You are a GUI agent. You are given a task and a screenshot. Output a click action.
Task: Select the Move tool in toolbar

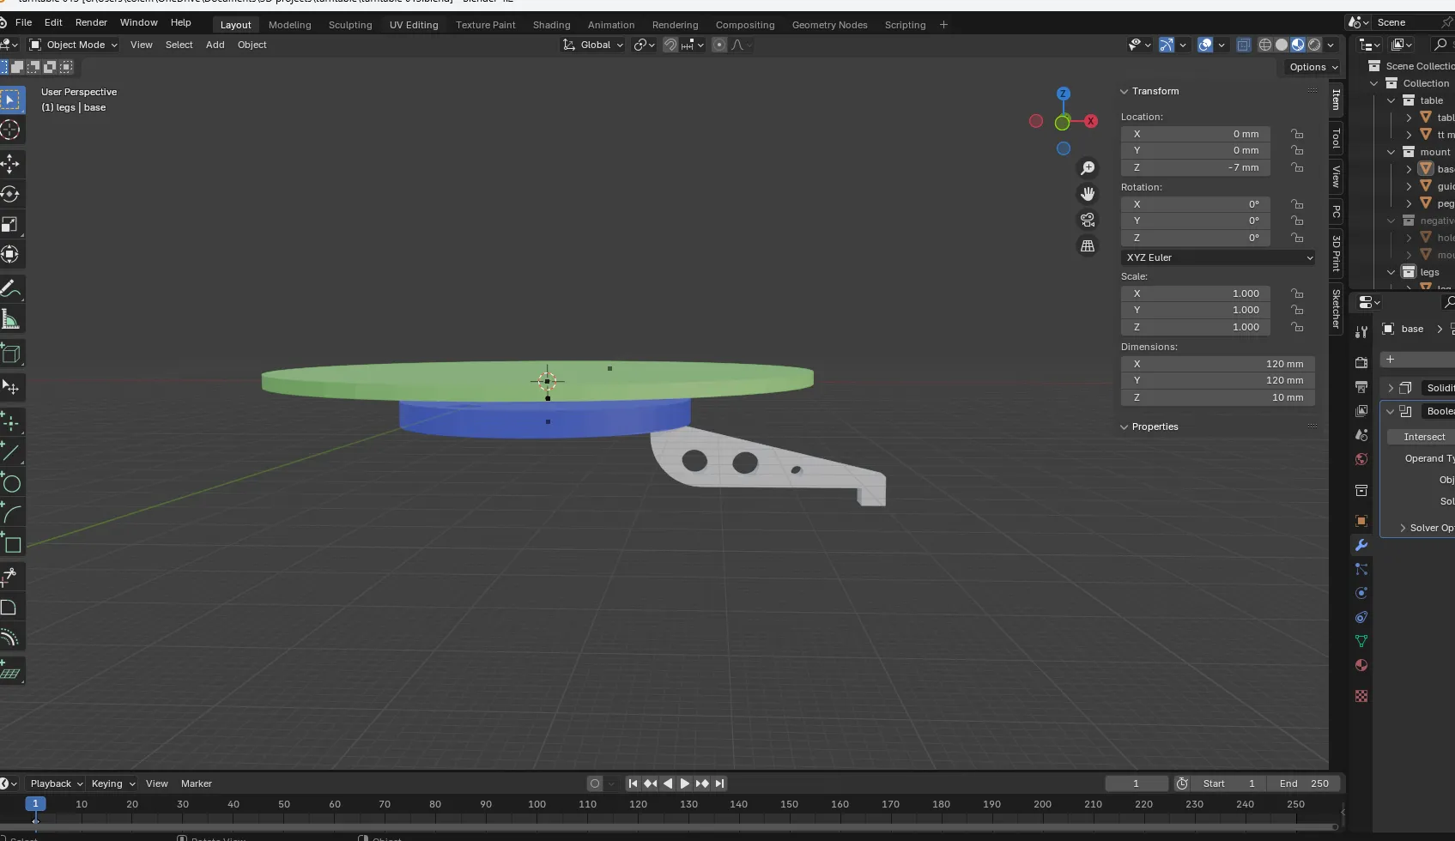[11, 163]
